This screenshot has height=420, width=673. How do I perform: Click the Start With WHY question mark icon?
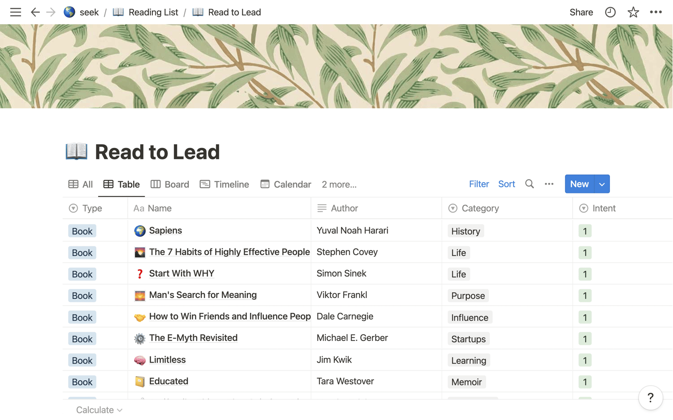click(x=140, y=274)
